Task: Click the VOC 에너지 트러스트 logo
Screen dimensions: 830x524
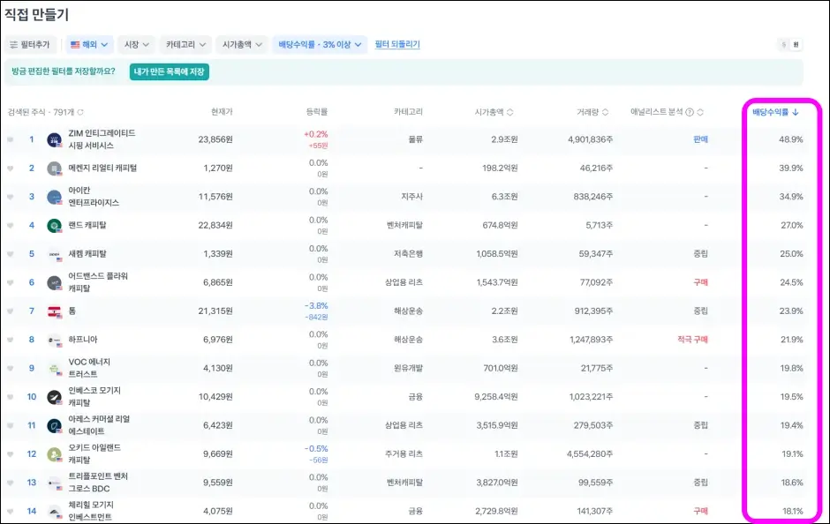Action: point(54,368)
